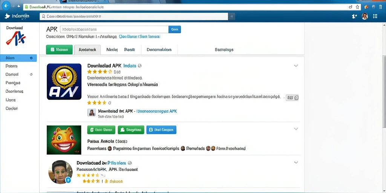
Task: Open the blue AN app thumbnail
Action: click(x=64, y=81)
